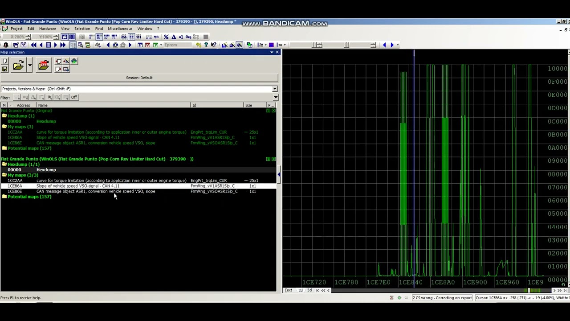
Task: Click the first Org original-values icon
Action: tap(188, 37)
